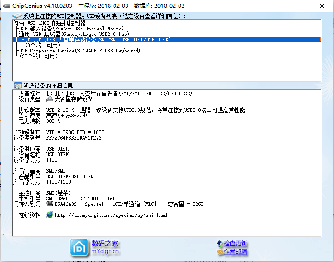Select the highlighted SMI USB DISK storage entry
This screenshot has width=334, height=262.
167,40
